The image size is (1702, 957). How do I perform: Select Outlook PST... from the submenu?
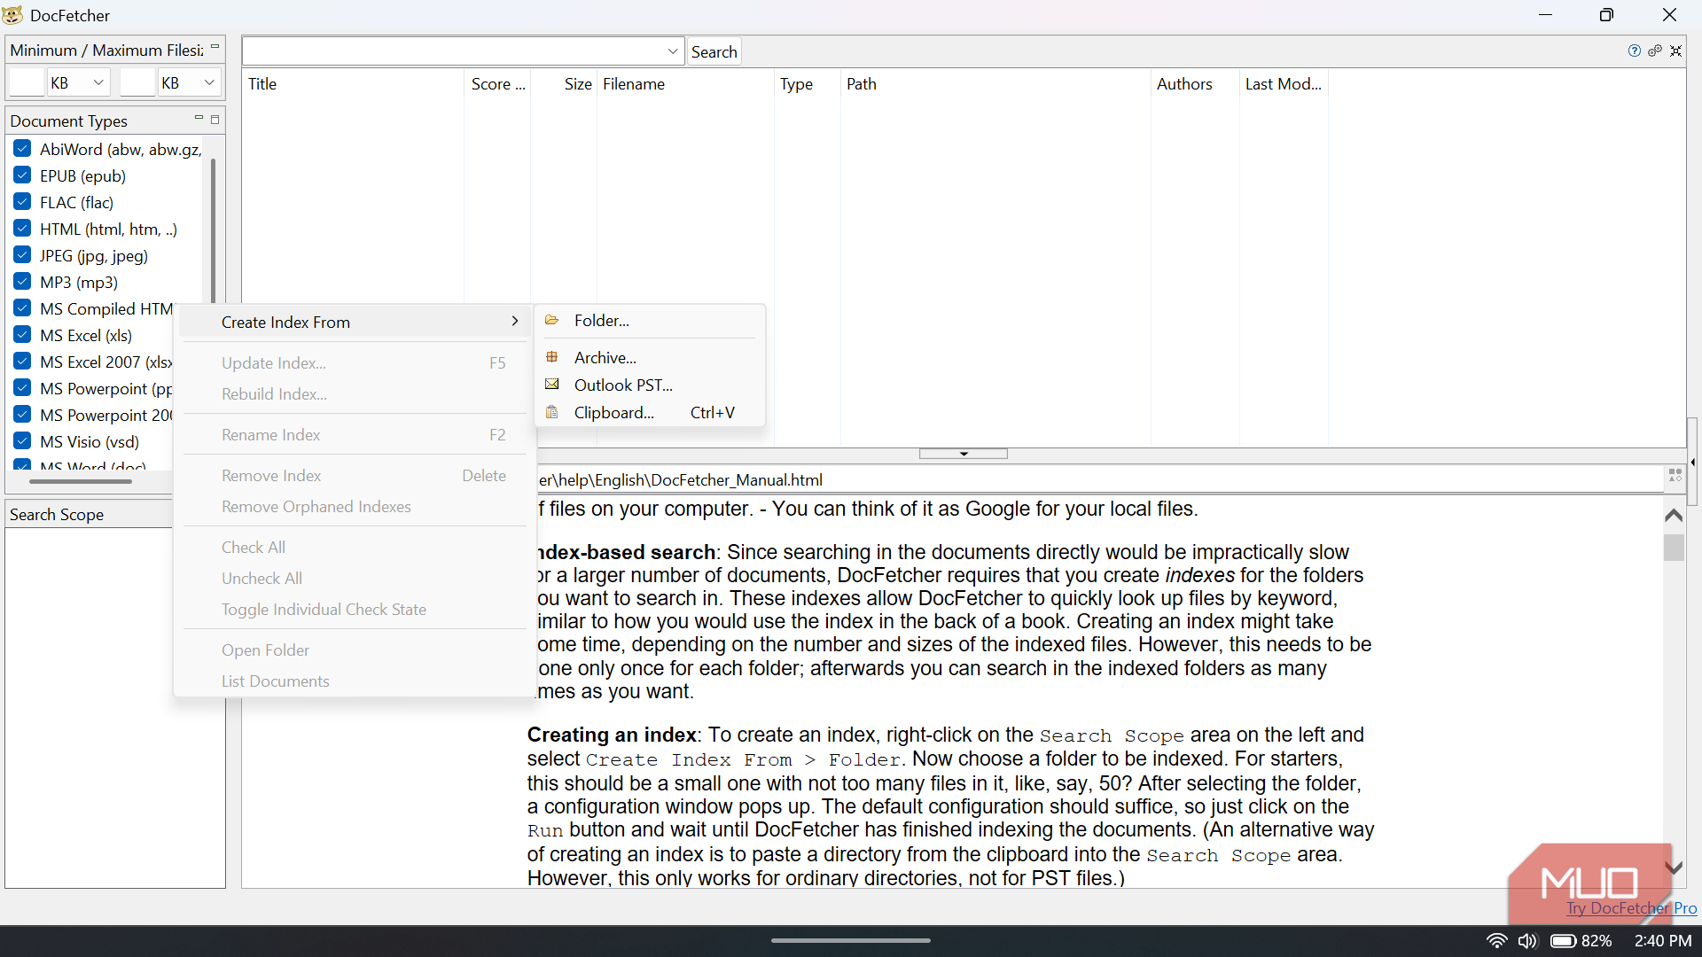650,385
